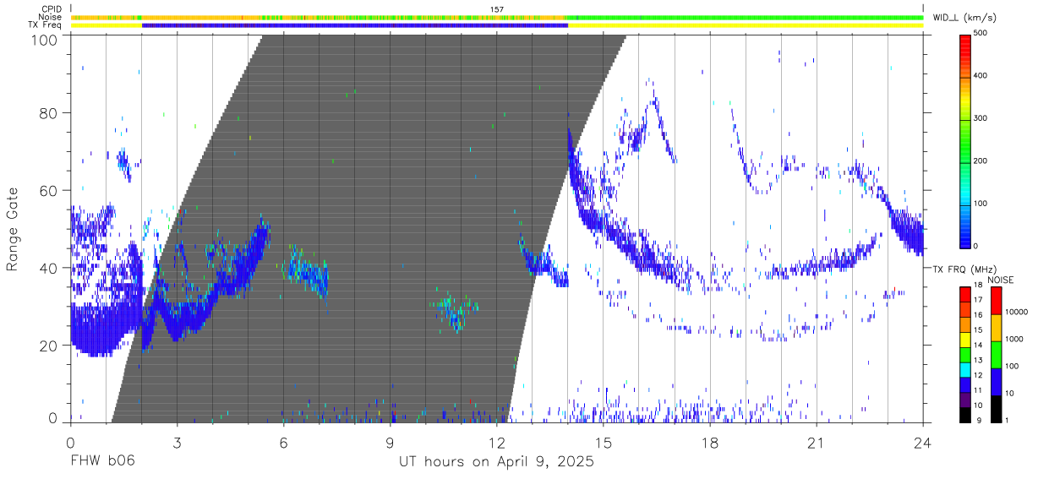The image size is (1038, 479).
Task: Click the x-axis tick label 9
Action: (390, 442)
